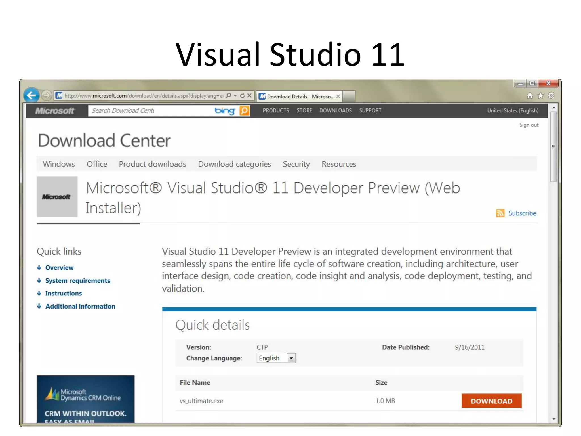Jump to the Instructions quick link

tap(64, 293)
